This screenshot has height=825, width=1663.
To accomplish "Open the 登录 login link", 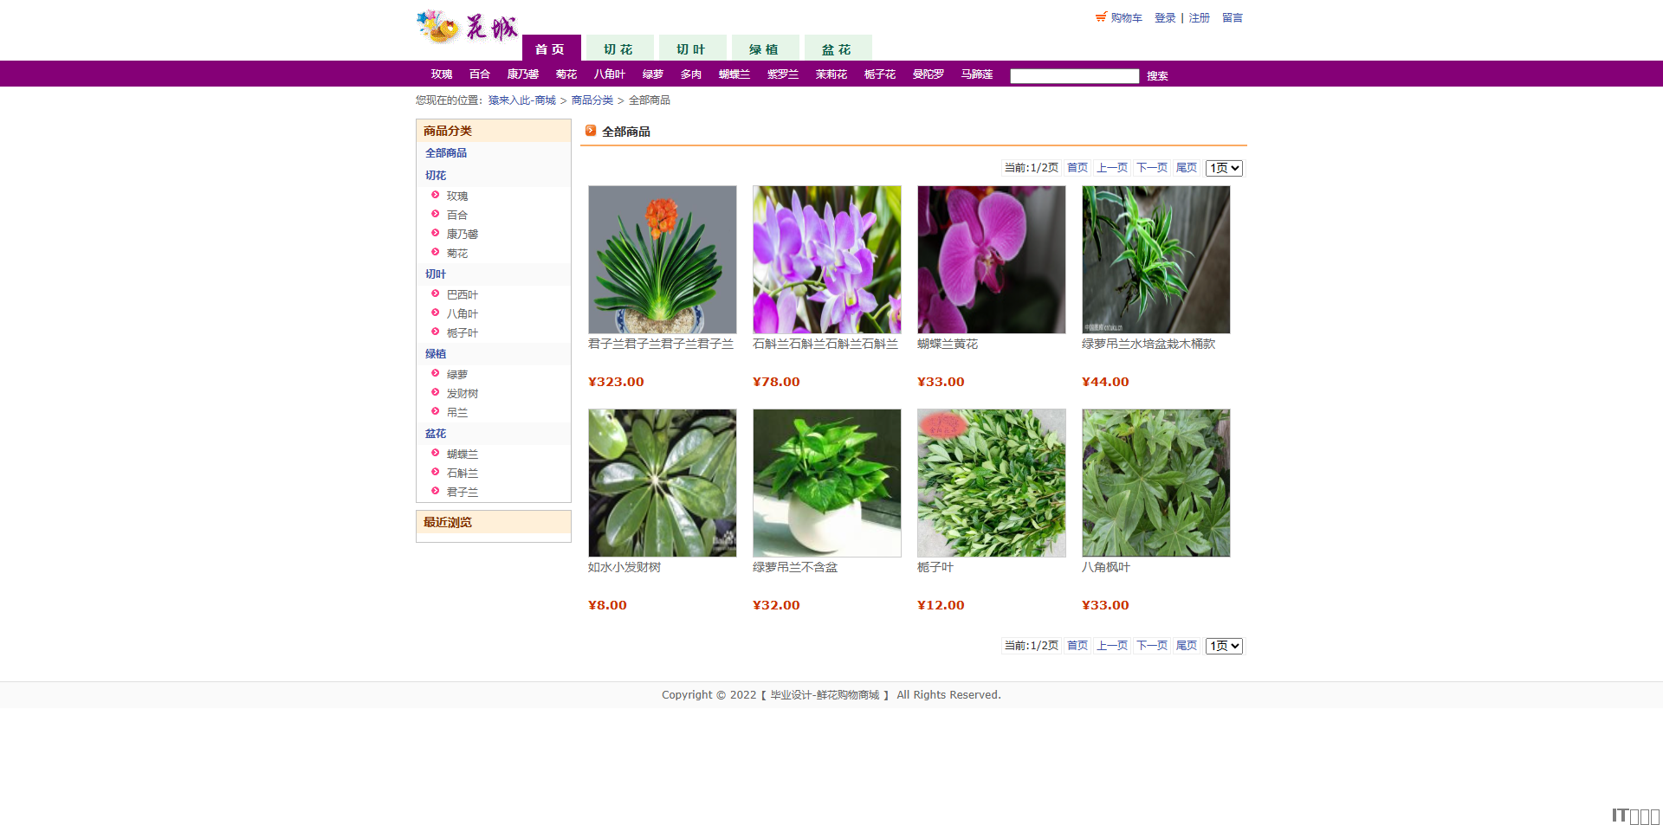I will [1165, 18].
